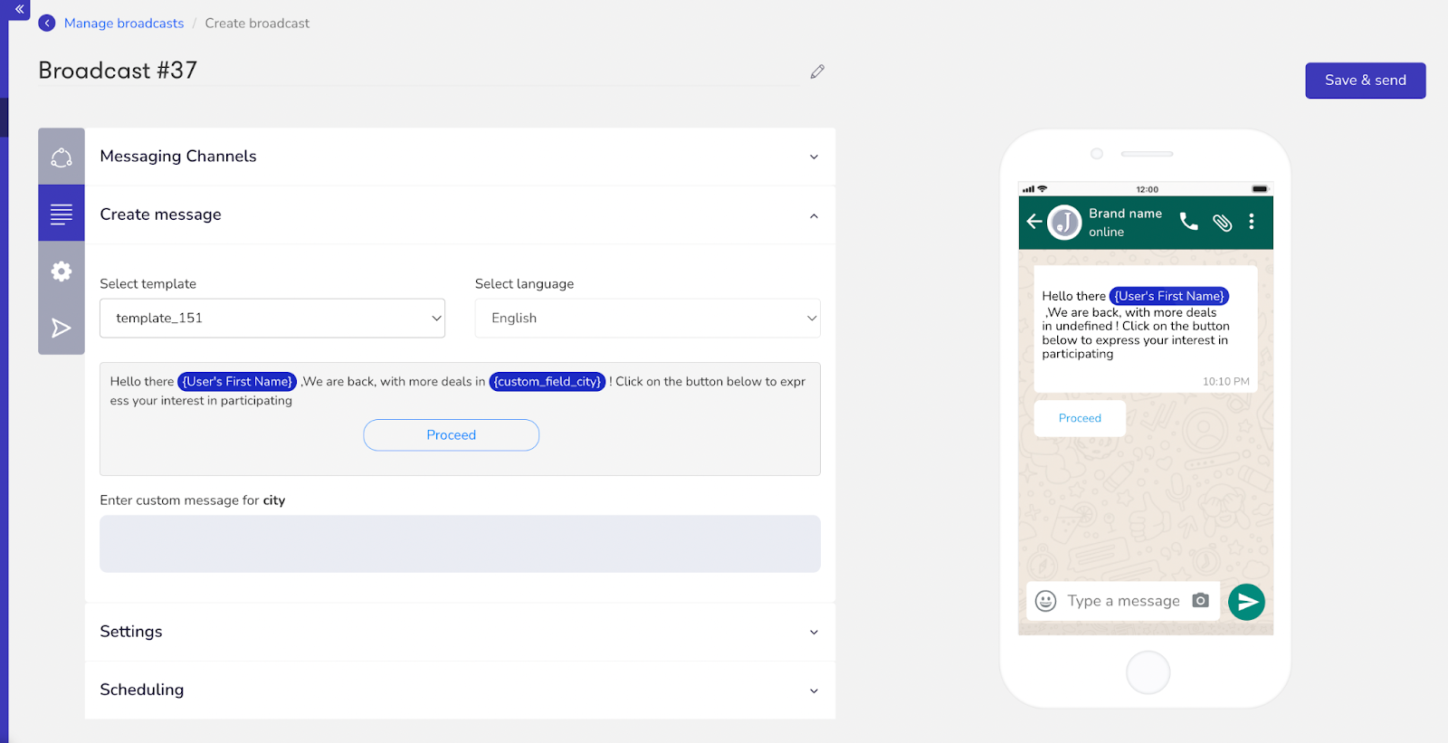Tap the camera icon in message bar

click(x=1201, y=600)
